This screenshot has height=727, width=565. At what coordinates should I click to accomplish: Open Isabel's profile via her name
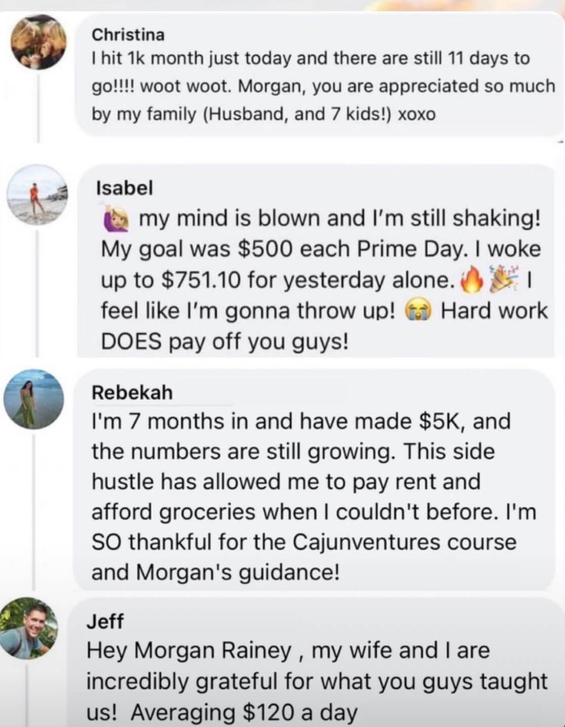124,188
